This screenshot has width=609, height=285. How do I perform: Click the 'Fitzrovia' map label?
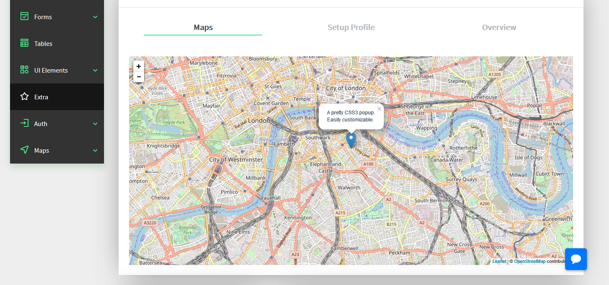(x=226, y=76)
